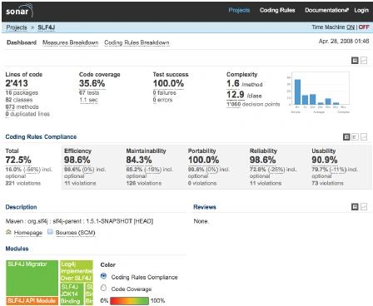
Task: Select Coding Rules Compliance color radio button
Action: point(103,276)
